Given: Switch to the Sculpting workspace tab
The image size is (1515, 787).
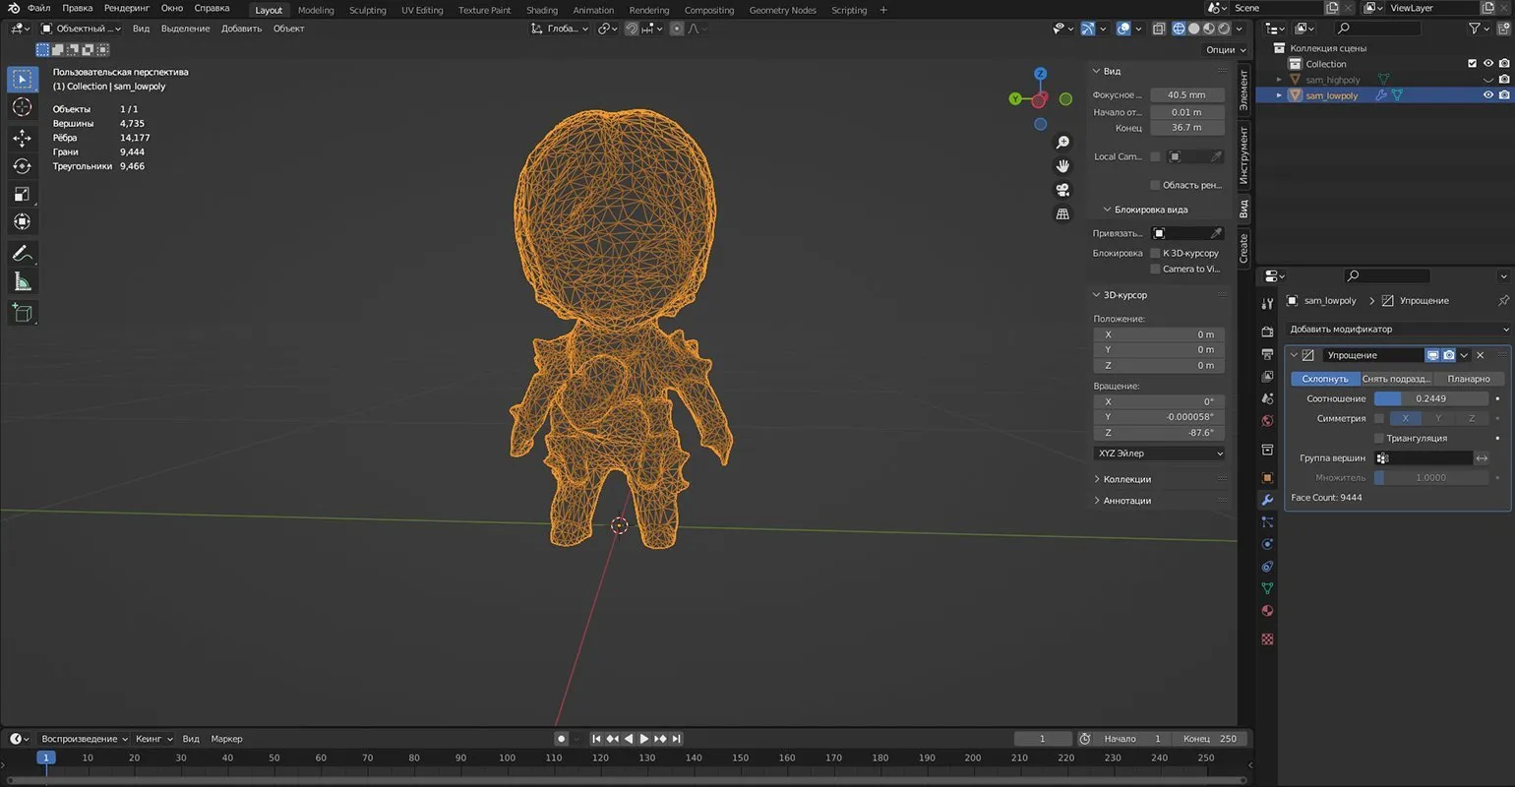Looking at the screenshot, I should [367, 10].
